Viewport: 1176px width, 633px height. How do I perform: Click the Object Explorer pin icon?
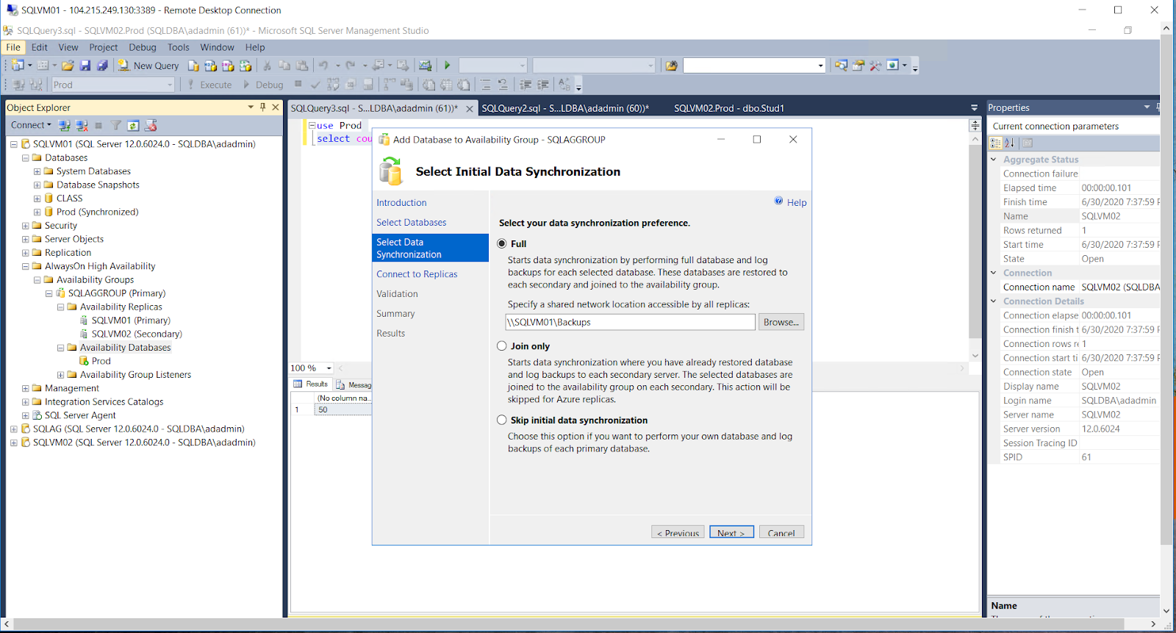point(262,107)
